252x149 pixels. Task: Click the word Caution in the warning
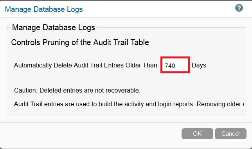pyautogui.click(x=26, y=90)
